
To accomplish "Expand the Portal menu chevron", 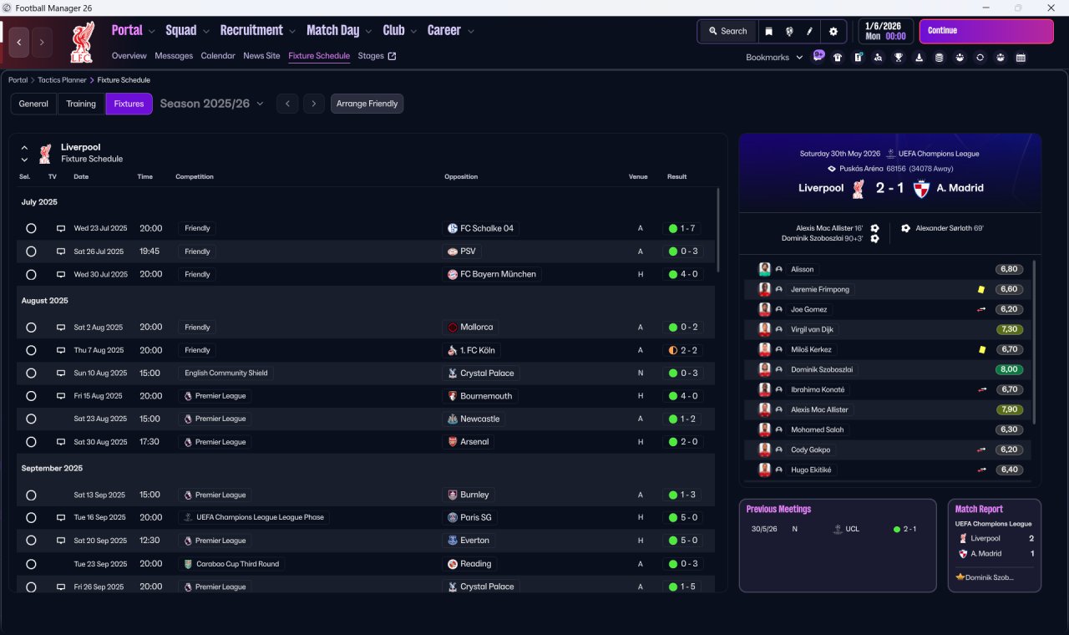I will 152,32.
